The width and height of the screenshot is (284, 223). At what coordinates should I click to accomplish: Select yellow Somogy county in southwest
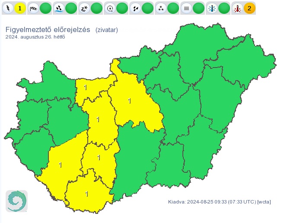pos(61,165)
